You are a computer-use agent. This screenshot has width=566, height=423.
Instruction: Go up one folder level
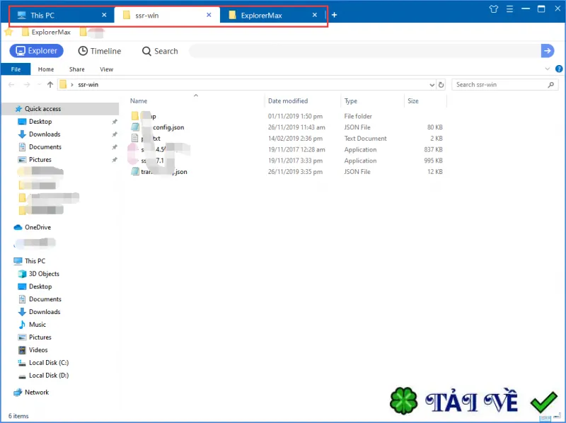pyautogui.click(x=50, y=84)
